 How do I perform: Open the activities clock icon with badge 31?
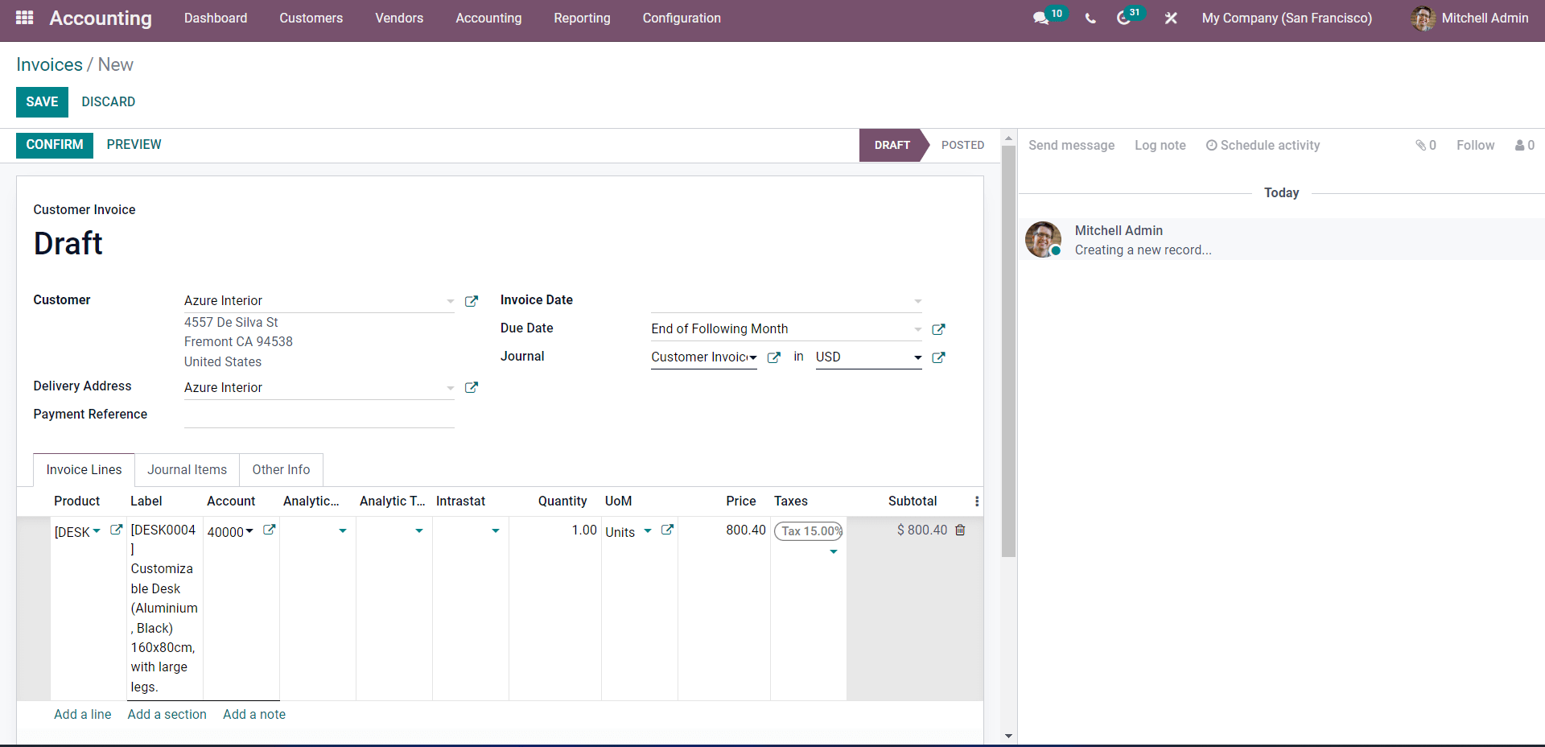(1124, 18)
